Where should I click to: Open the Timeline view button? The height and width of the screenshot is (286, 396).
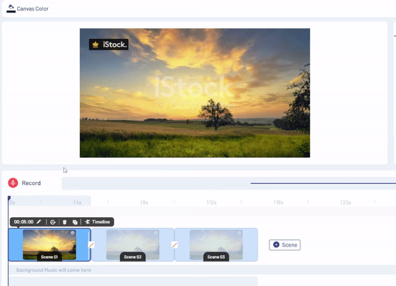pos(98,222)
